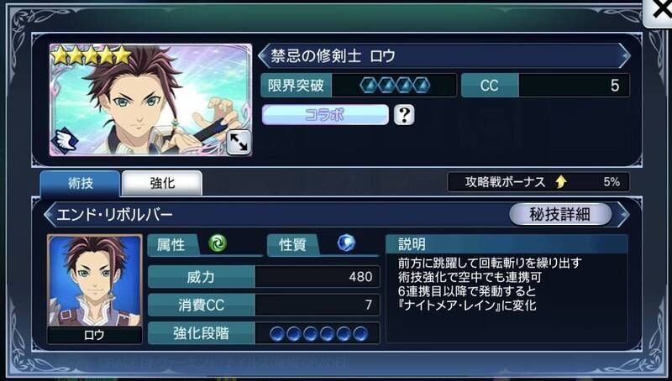
Task: Click the expand card art arrows icon
Action: [239, 142]
